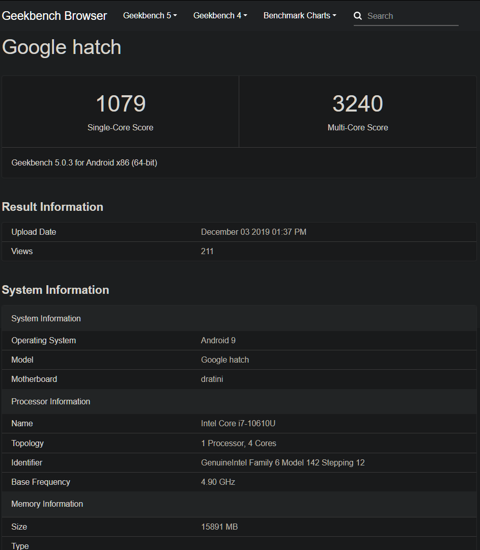The height and width of the screenshot is (550, 480).
Task: Click the Views row value 211
Action: point(207,251)
